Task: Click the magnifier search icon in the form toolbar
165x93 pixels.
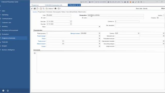Action: (x=43, y=9)
